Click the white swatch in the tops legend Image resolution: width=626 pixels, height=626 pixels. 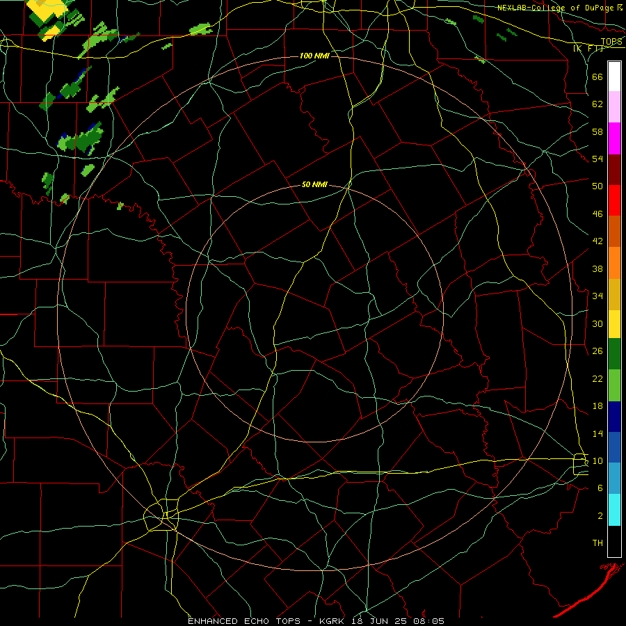click(614, 77)
